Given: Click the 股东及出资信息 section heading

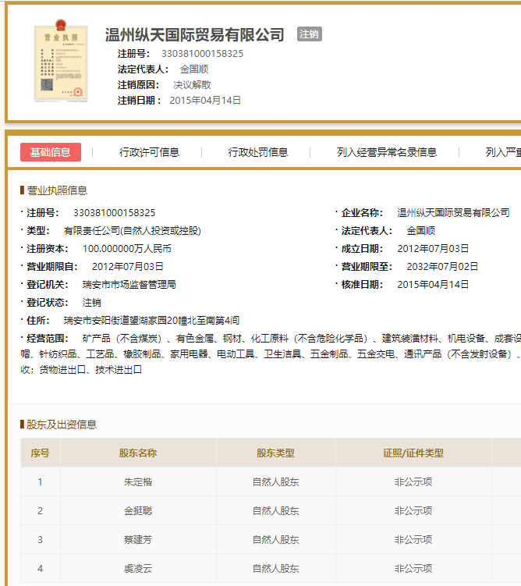Looking at the screenshot, I should [62, 424].
